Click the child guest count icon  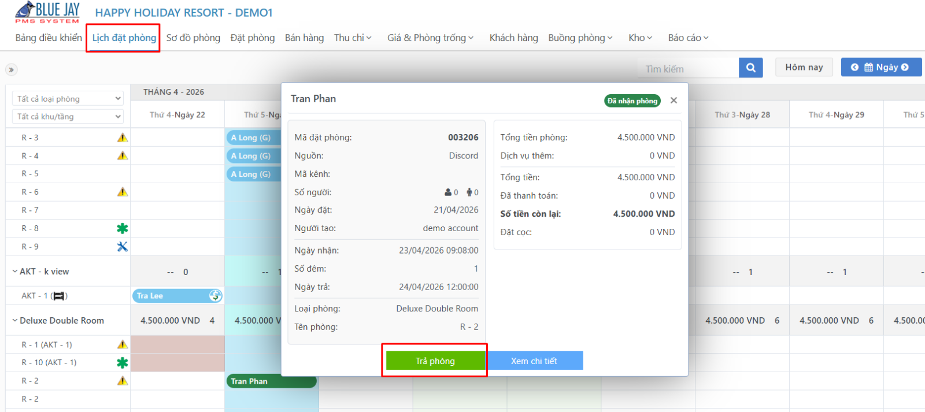tap(469, 192)
